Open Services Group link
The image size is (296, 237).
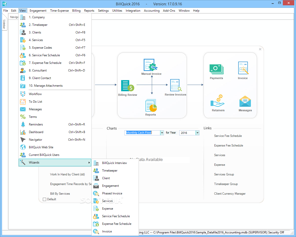[x=224, y=174]
